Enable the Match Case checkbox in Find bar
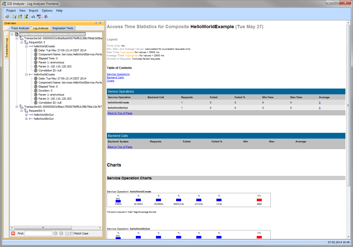 72,233
